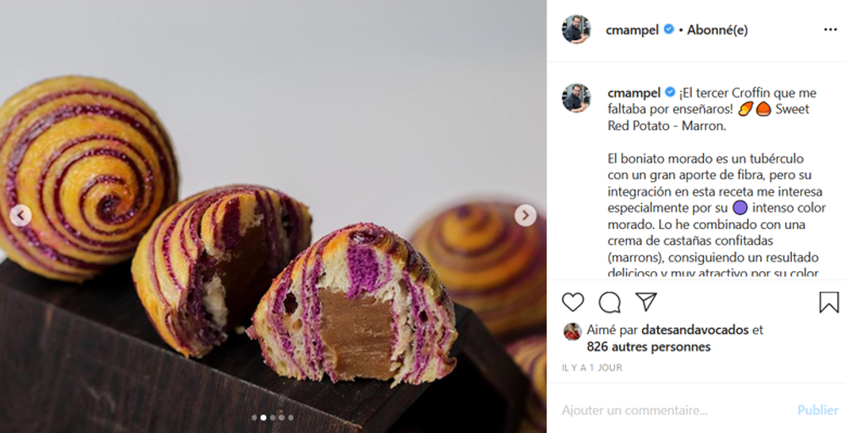Click the header verified badge next to cmampel
846x433 pixels.
(668, 30)
